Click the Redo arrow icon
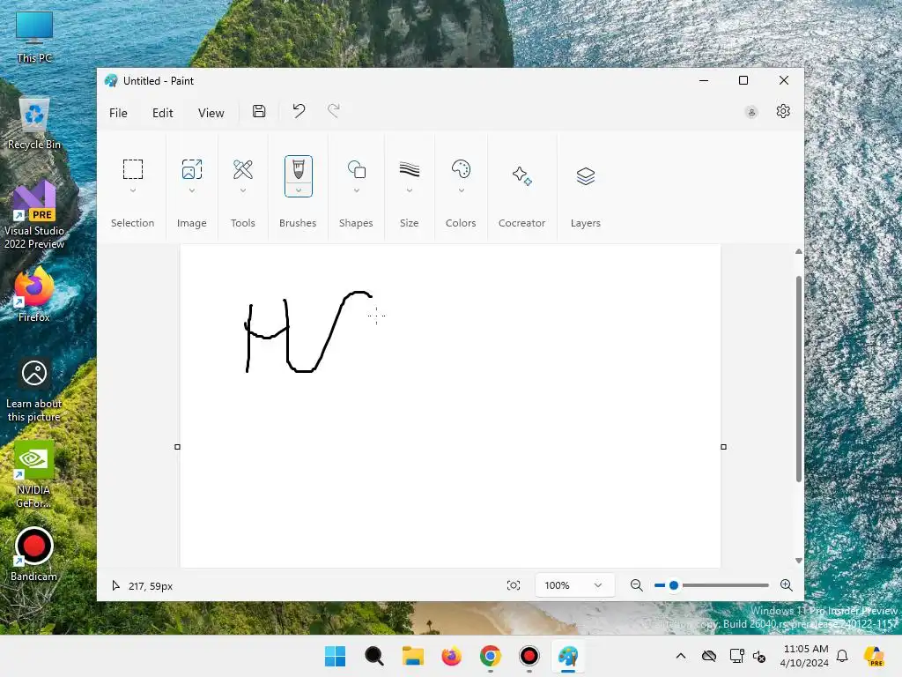 (x=334, y=110)
